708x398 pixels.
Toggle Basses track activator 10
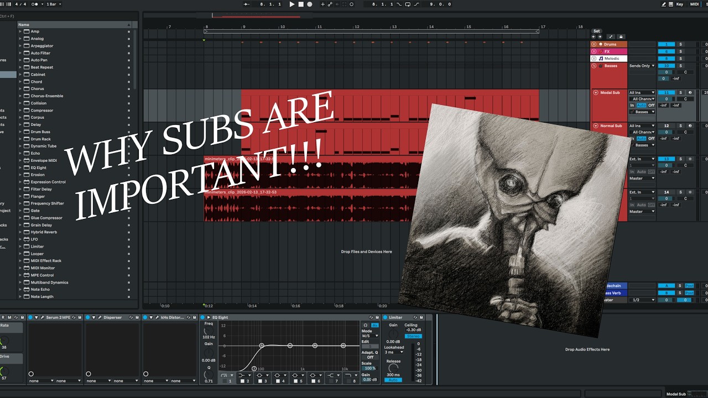[x=667, y=66]
